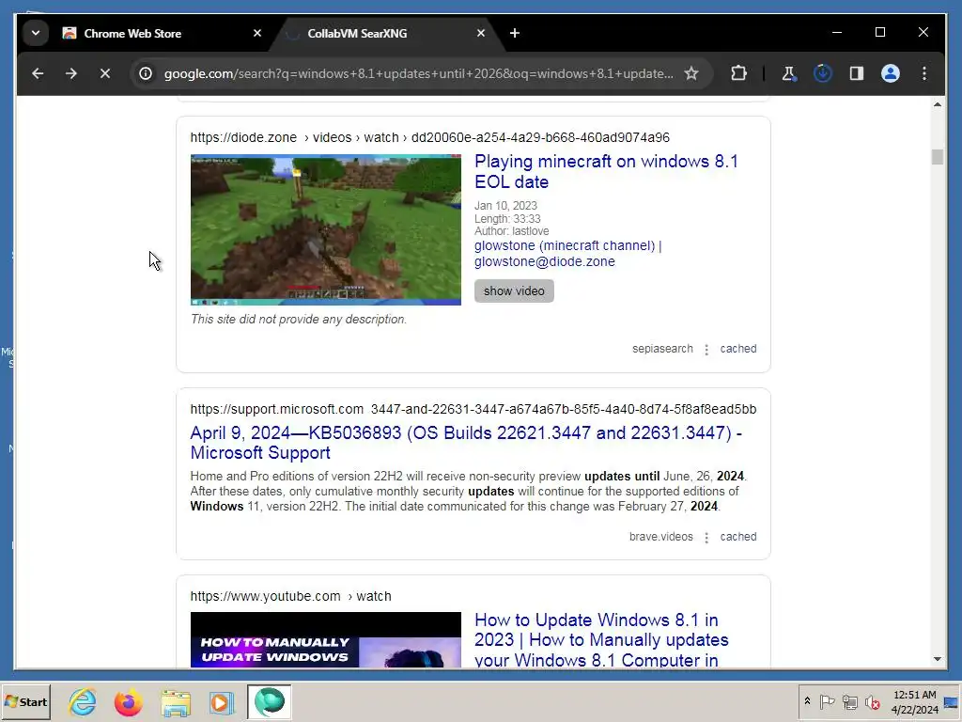This screenshot has width=962, height=722.
Task: Open the tab search dropdown arrow
Action: tap(36, 33)
